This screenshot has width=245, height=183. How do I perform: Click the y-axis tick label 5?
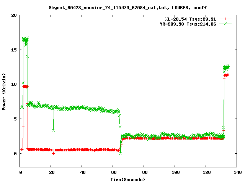15,119
